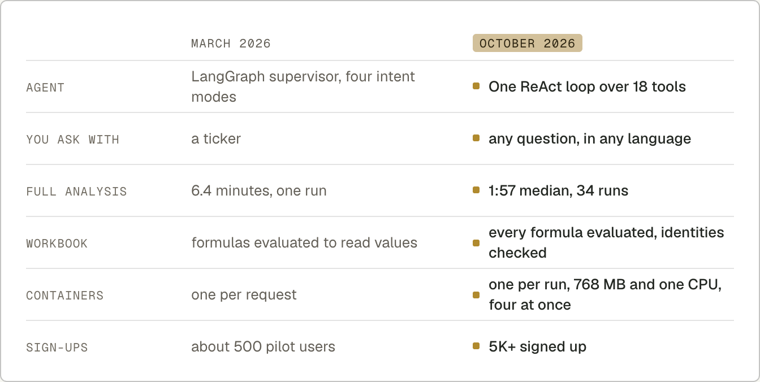Click the bullet icon beside any question
Screen dimensions: 760x382
click(476, 138)
